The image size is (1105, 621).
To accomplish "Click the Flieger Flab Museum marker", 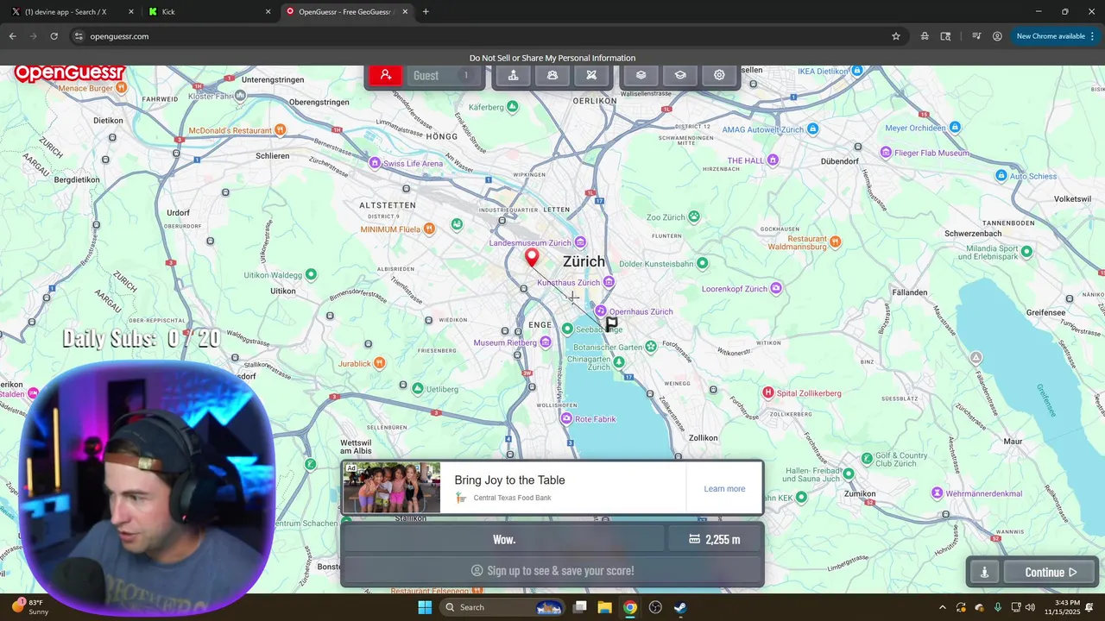I will (x=886, y=153).
